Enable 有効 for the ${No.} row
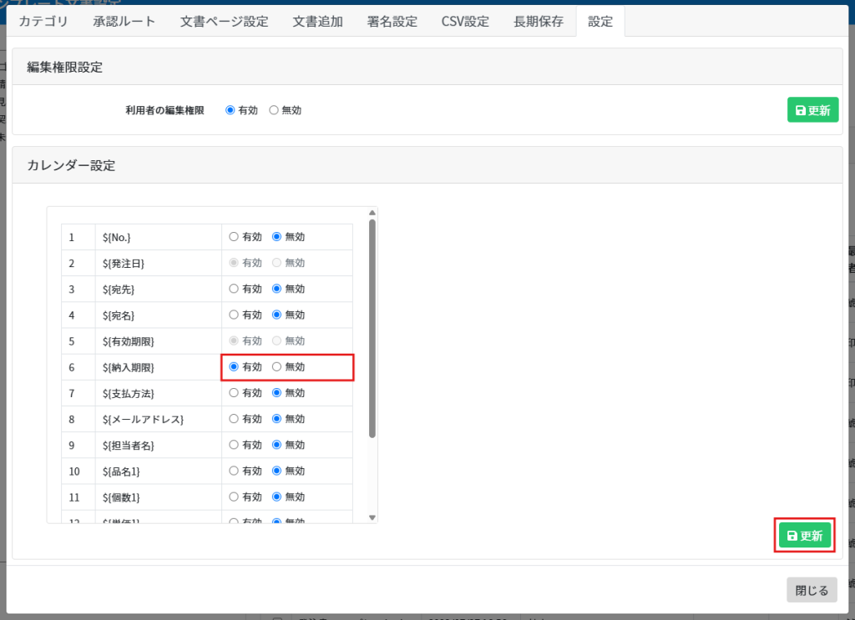Viewport: 855px width, 620px height. (234, 237)
